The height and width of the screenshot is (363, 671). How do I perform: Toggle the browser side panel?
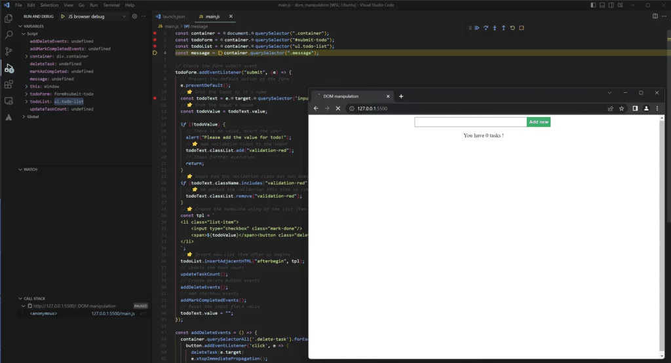coord(635,109)
